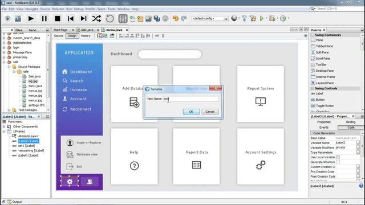The width and height of the screenshot is (365, 205).
Task: Select menu.java in project tree
Action: [35, 86]
